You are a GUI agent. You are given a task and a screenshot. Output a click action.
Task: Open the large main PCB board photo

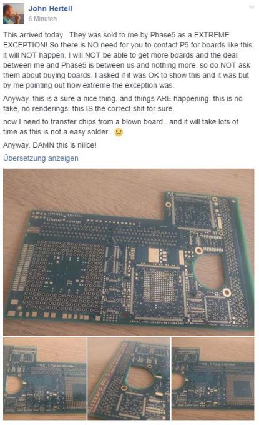129,252
